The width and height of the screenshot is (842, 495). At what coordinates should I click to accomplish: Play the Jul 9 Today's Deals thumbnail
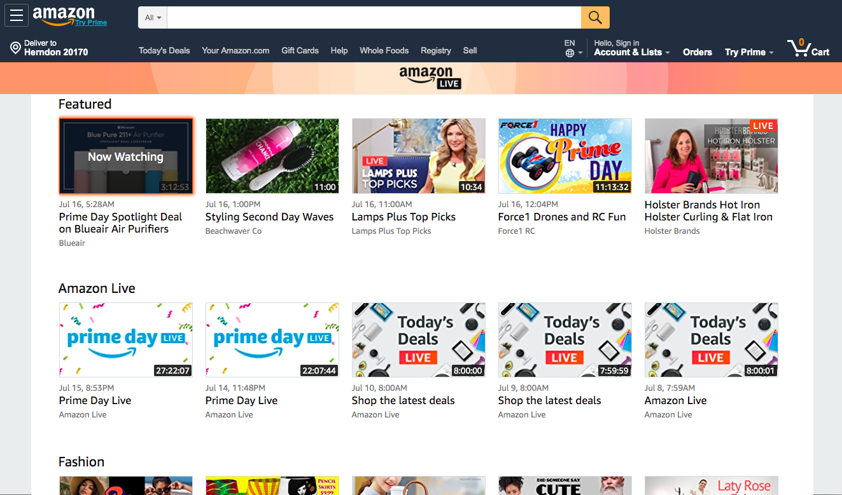coord(565,340)
